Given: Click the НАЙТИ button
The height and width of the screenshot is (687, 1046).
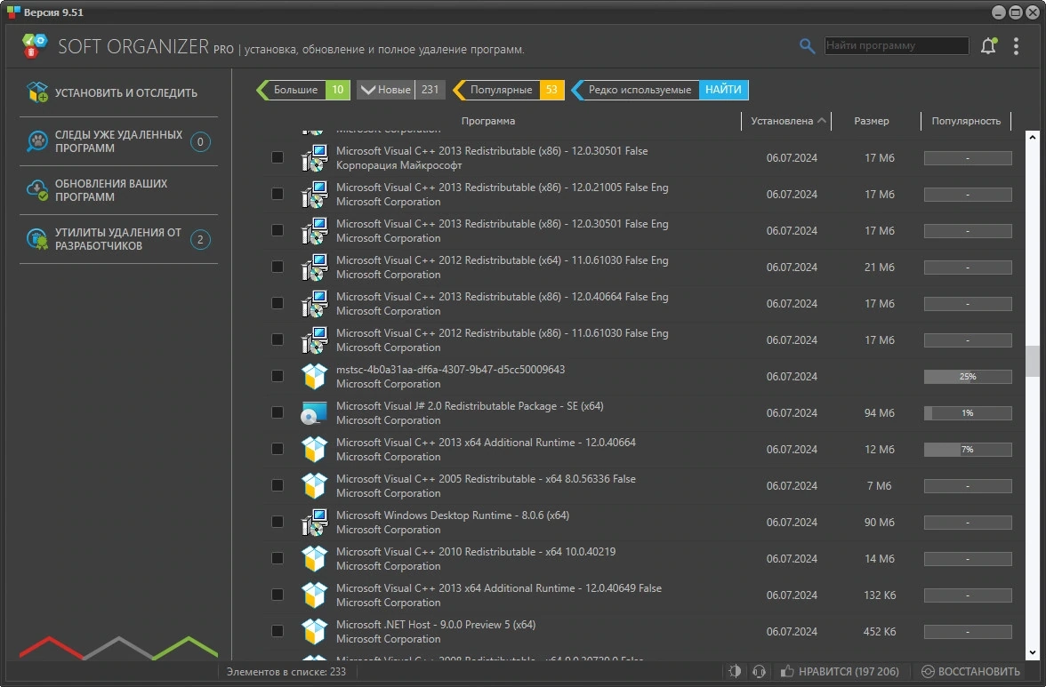Looking at the screenshot, I should [x=723, y=89].
